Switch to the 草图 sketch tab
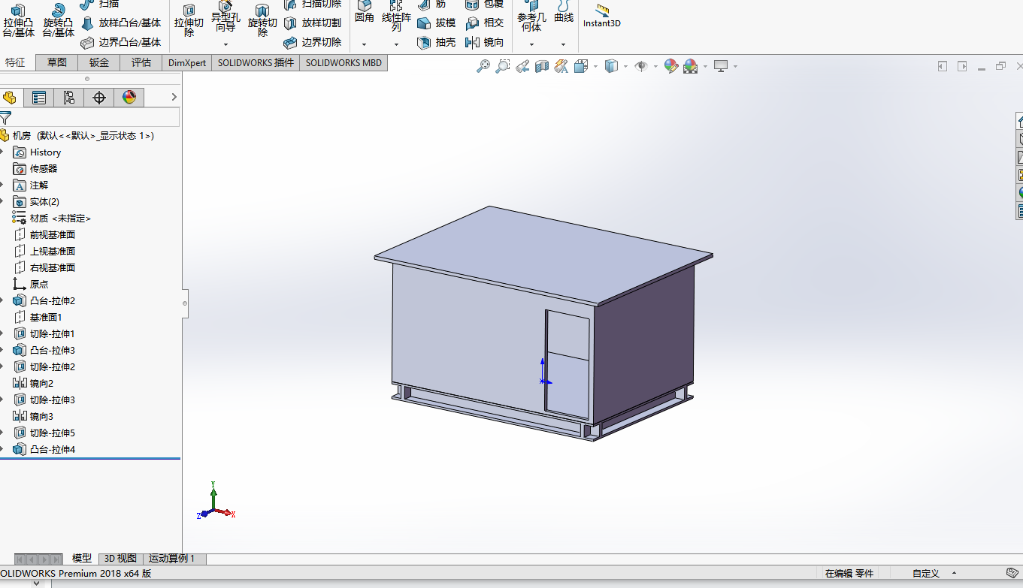The image size is (1023, 588). coord(57,62)
